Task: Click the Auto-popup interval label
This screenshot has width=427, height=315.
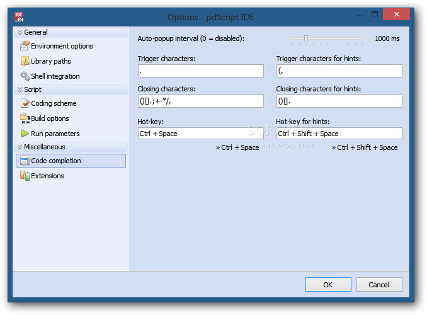Action: (x=191, y=38)
